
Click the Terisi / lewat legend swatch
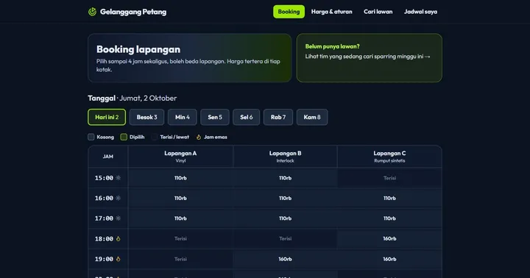tap(154, 137)
